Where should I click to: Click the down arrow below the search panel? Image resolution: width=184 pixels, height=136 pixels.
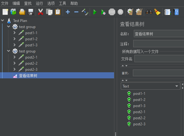coord(127,81)
